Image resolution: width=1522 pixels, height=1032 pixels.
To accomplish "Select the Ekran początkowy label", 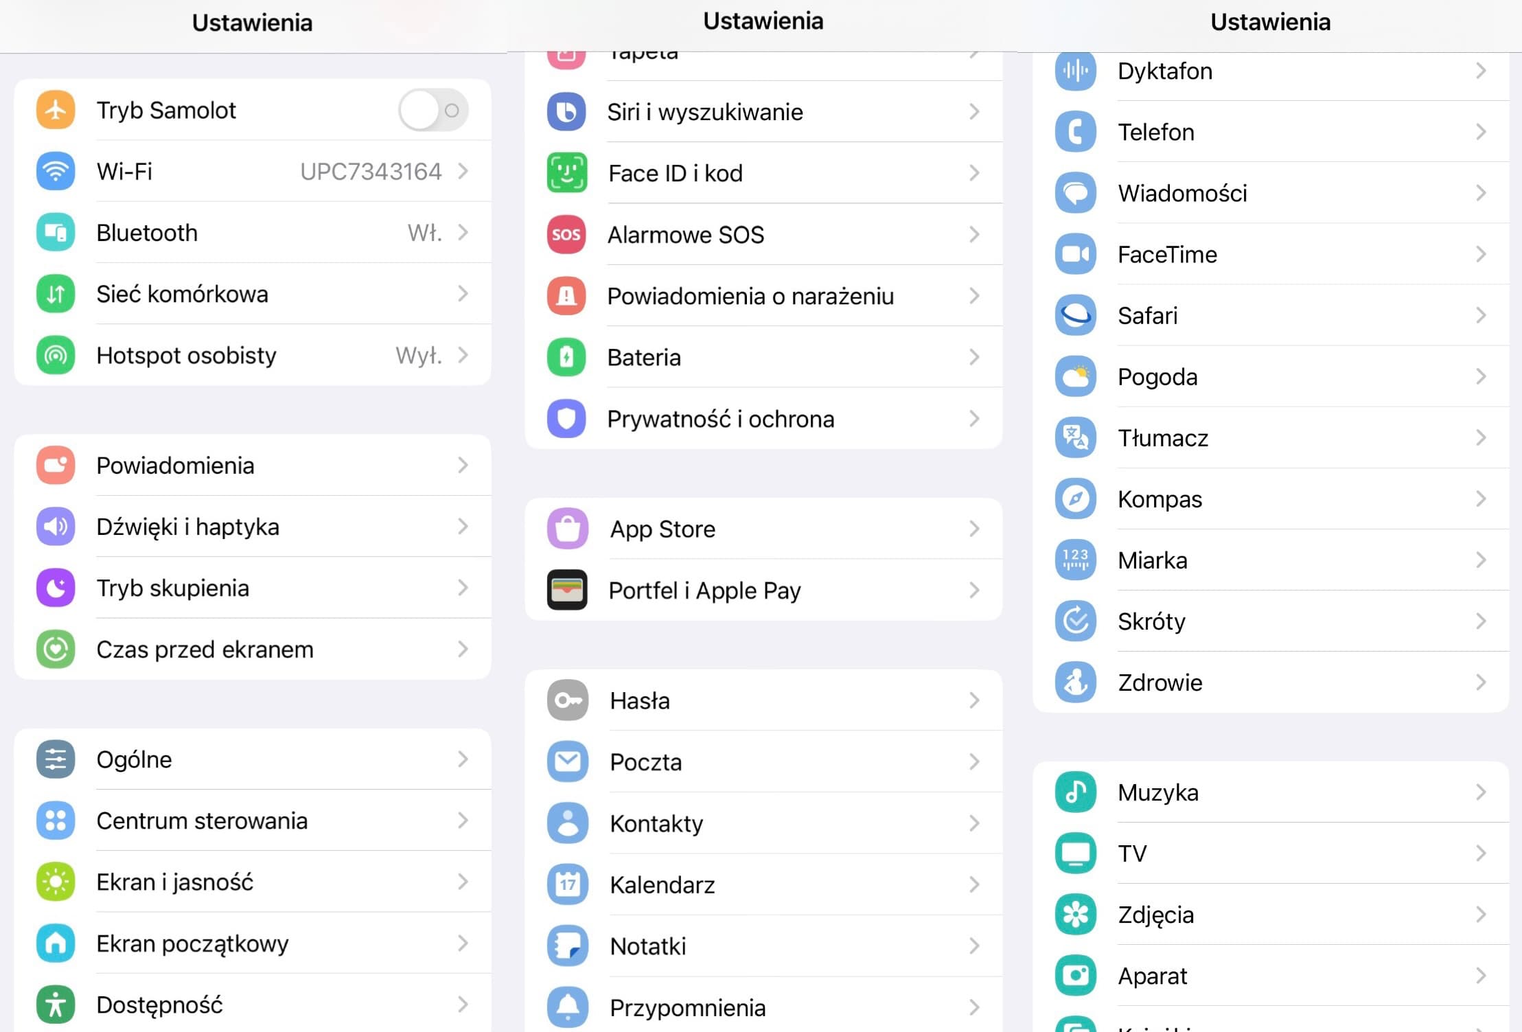I will pos(192,944).
